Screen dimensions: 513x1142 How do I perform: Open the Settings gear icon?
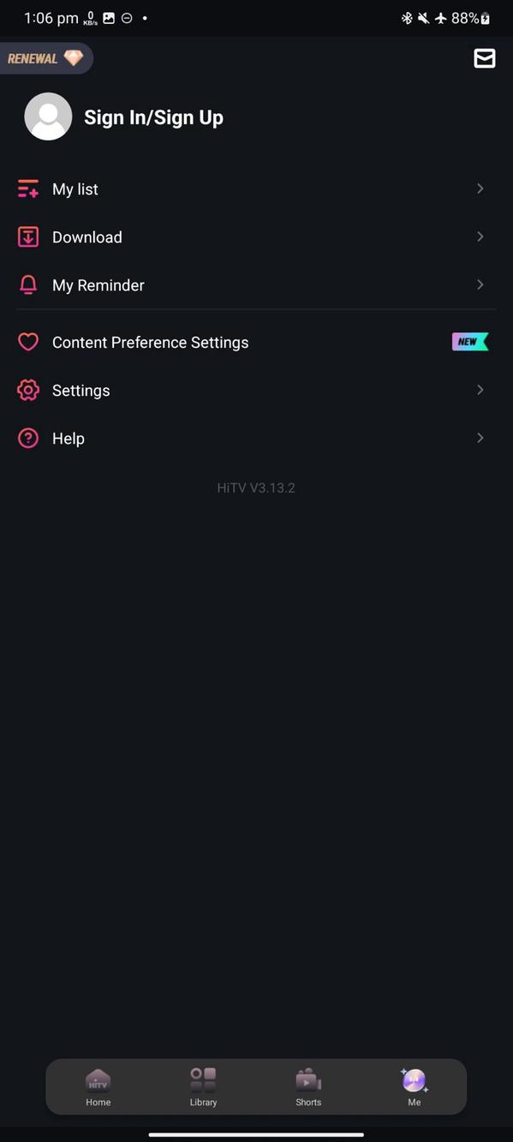click(x=27, y=390)
